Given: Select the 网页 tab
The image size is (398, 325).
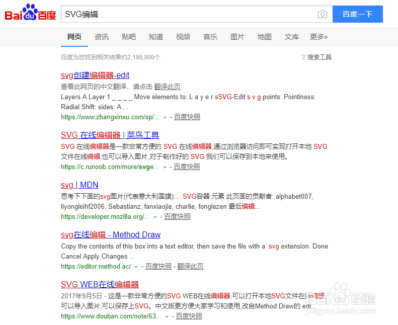Looking at the screenshot, I should [74, 37].
